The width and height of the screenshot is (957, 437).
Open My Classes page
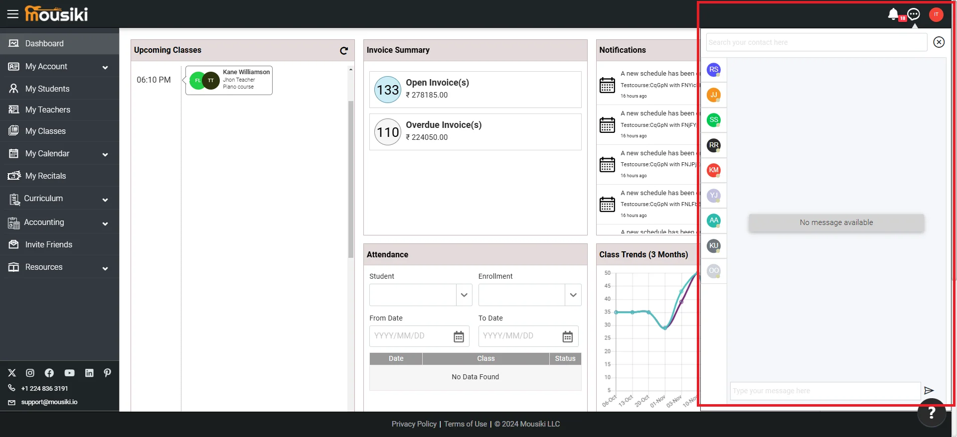coord(59,131)
